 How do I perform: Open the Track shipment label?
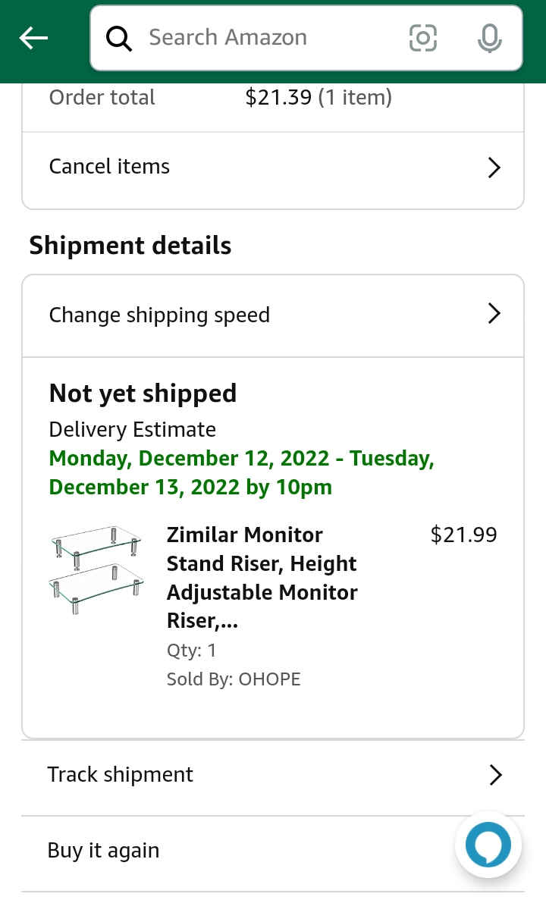click(120, 774)
